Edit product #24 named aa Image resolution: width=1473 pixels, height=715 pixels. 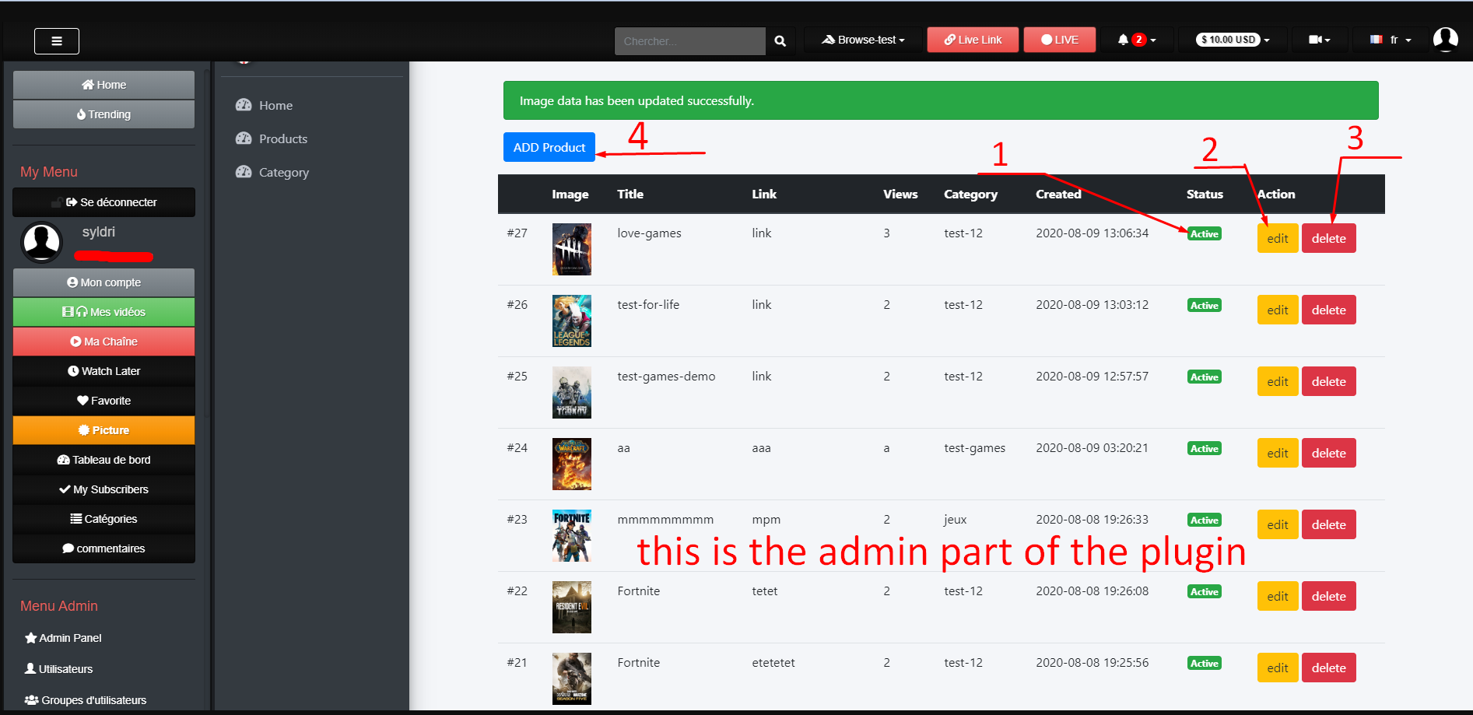[x=1278, y=453]
